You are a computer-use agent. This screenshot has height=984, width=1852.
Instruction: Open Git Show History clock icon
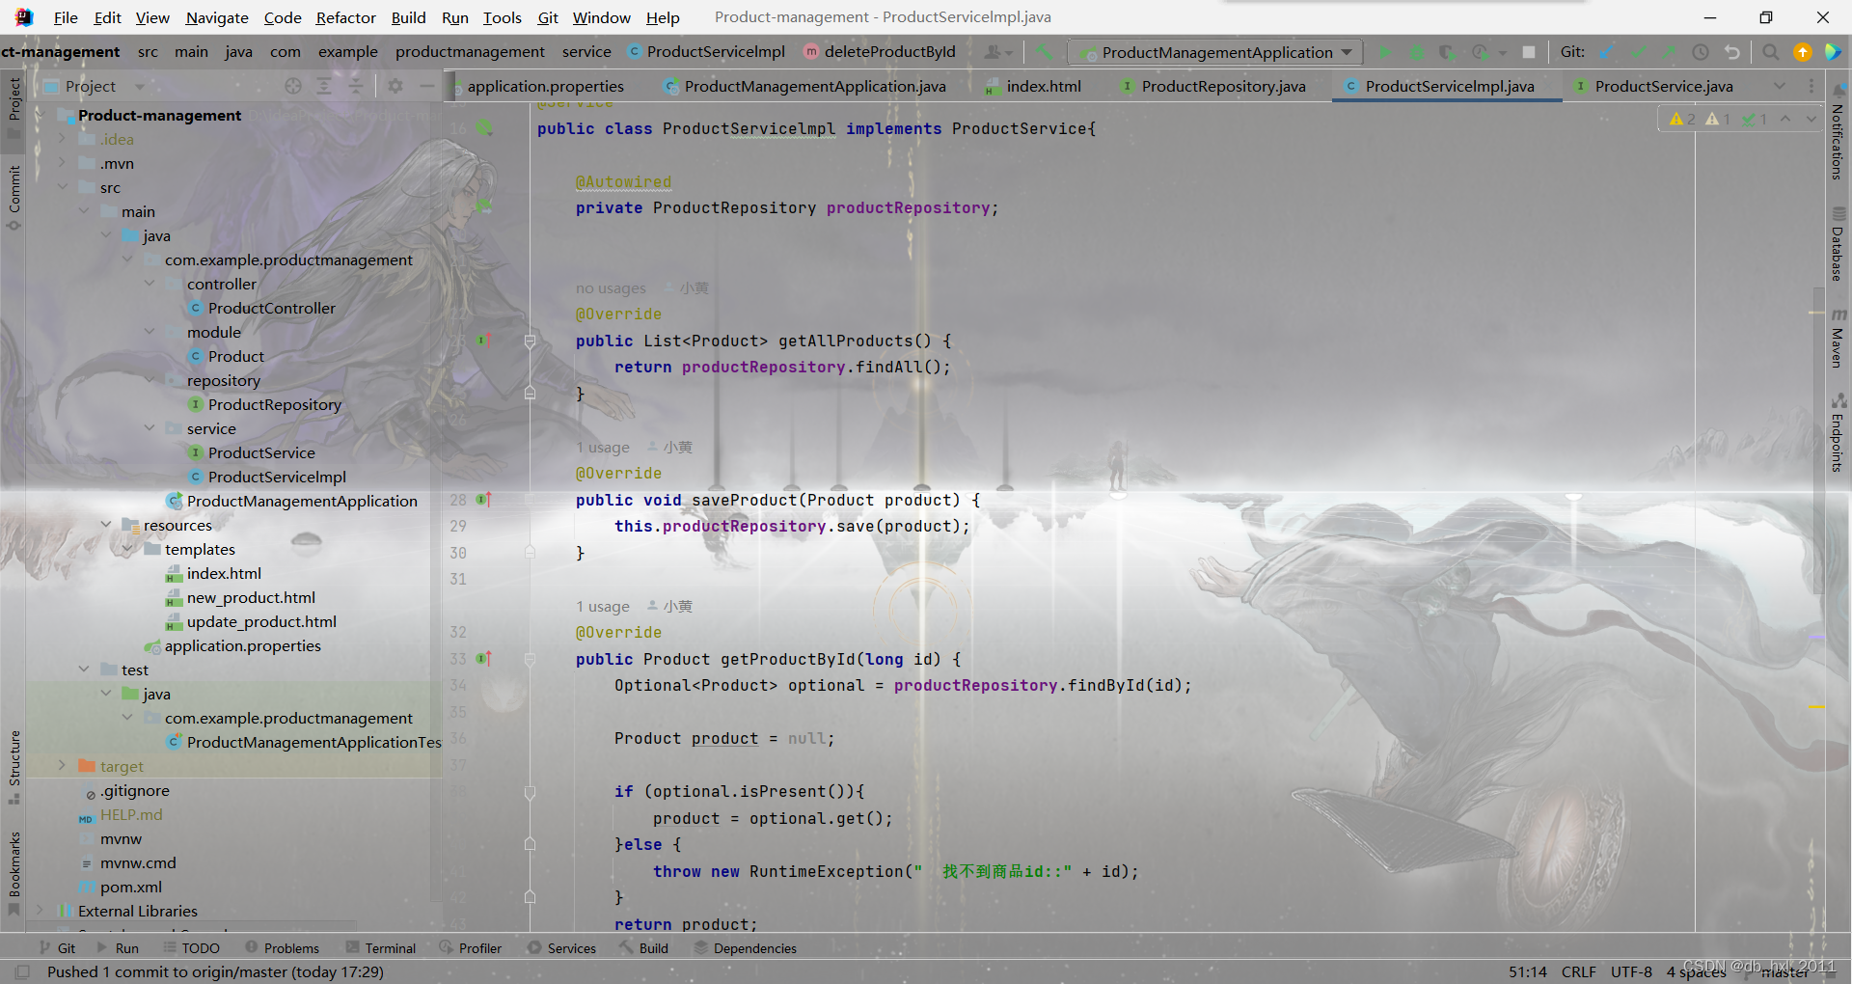coord(1701,52)
